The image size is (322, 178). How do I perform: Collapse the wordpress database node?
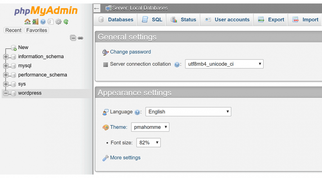[x=6, y=93]
